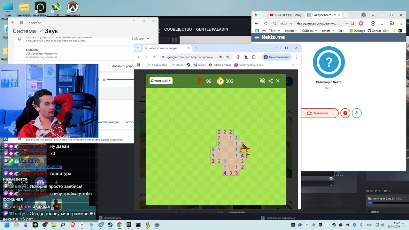Open the Yandex browser hamburger menu
Screen dimensions: 409x230
(373, 15)
